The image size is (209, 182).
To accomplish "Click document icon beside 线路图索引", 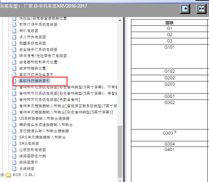I will click(x=14, y=162).
